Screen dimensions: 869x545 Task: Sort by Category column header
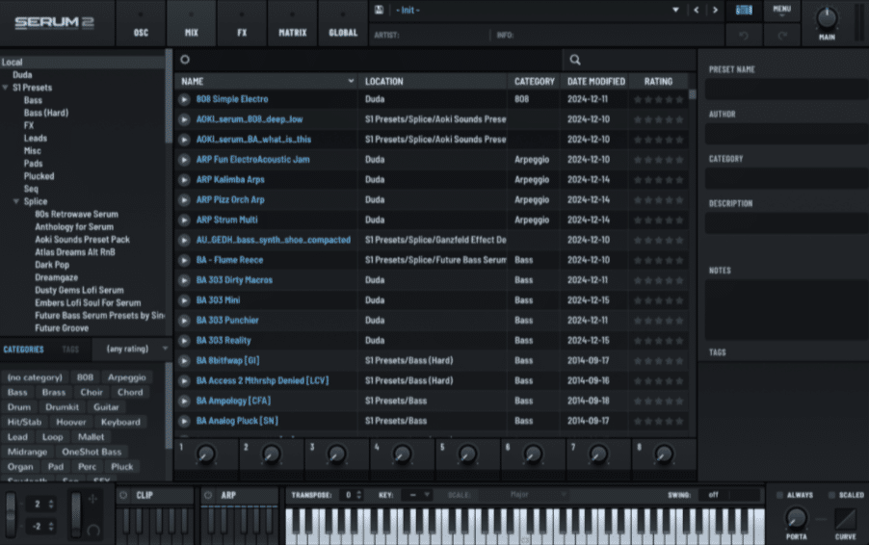pyautogui.click(x=535, y=82)
